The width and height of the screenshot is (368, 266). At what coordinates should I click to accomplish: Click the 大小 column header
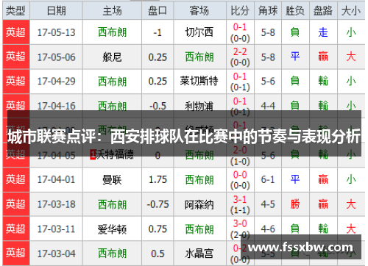(351, 10)
